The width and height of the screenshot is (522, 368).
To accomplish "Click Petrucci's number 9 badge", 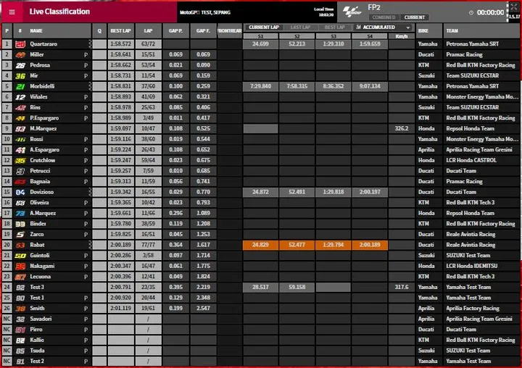I will point(20,171).
